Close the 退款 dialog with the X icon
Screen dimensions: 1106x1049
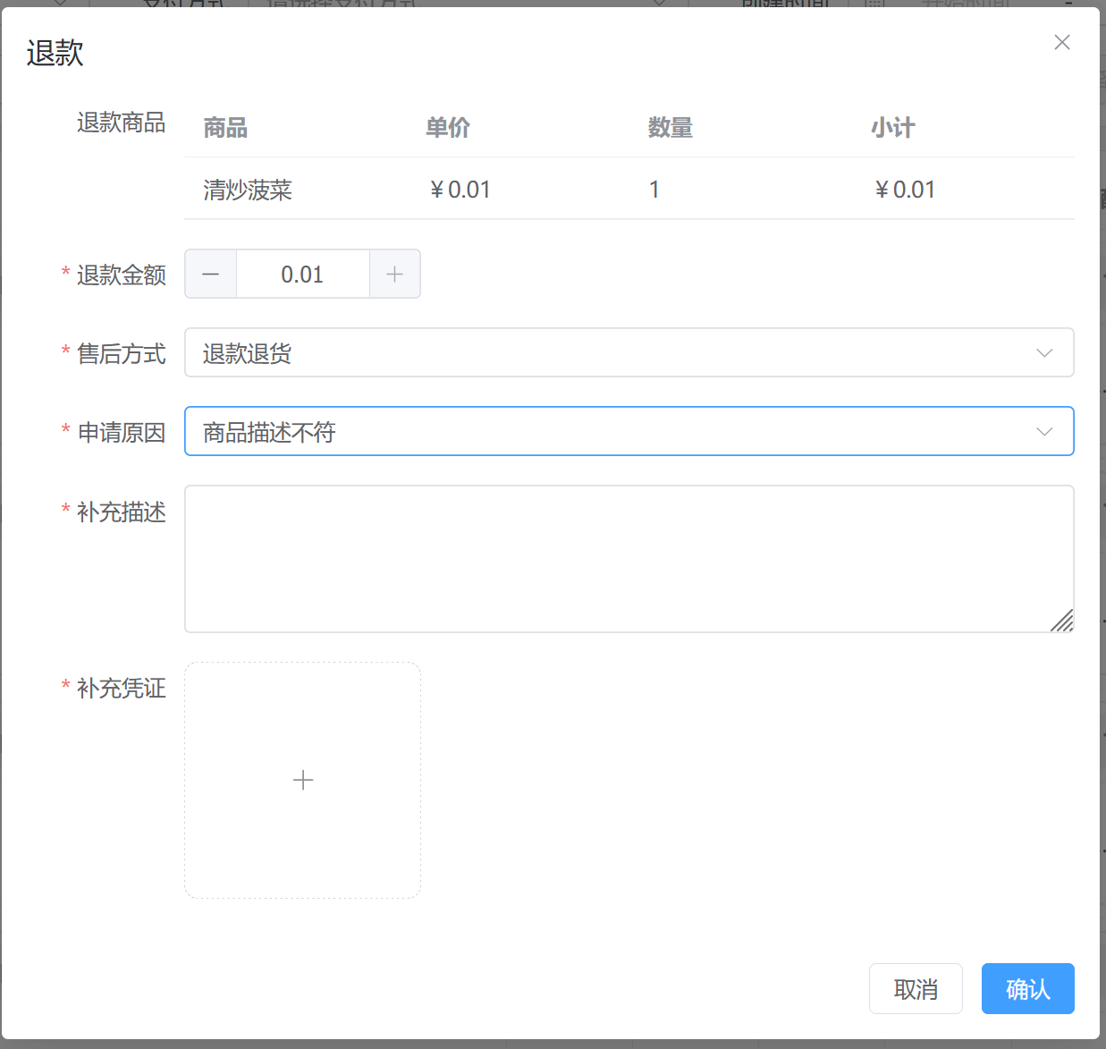1061,42
